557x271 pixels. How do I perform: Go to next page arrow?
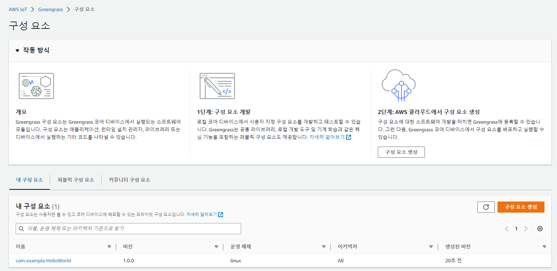526,229
